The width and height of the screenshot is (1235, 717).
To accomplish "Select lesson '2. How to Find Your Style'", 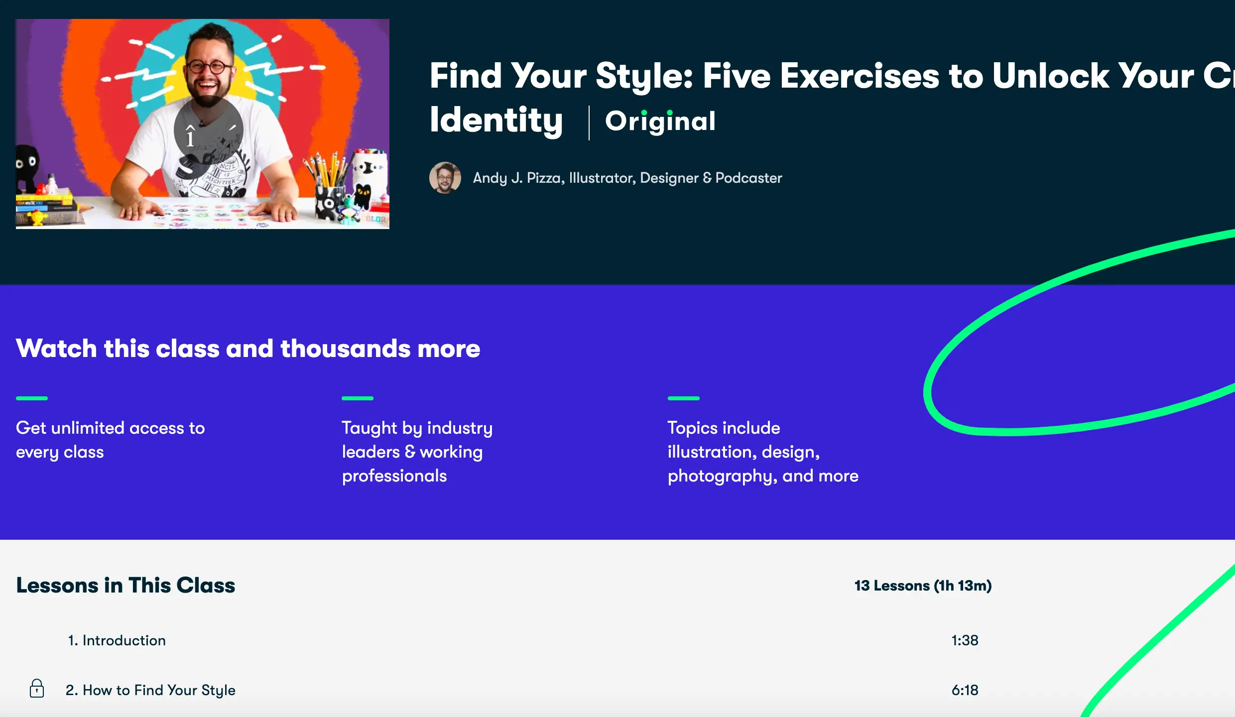I will pos(150,690).
